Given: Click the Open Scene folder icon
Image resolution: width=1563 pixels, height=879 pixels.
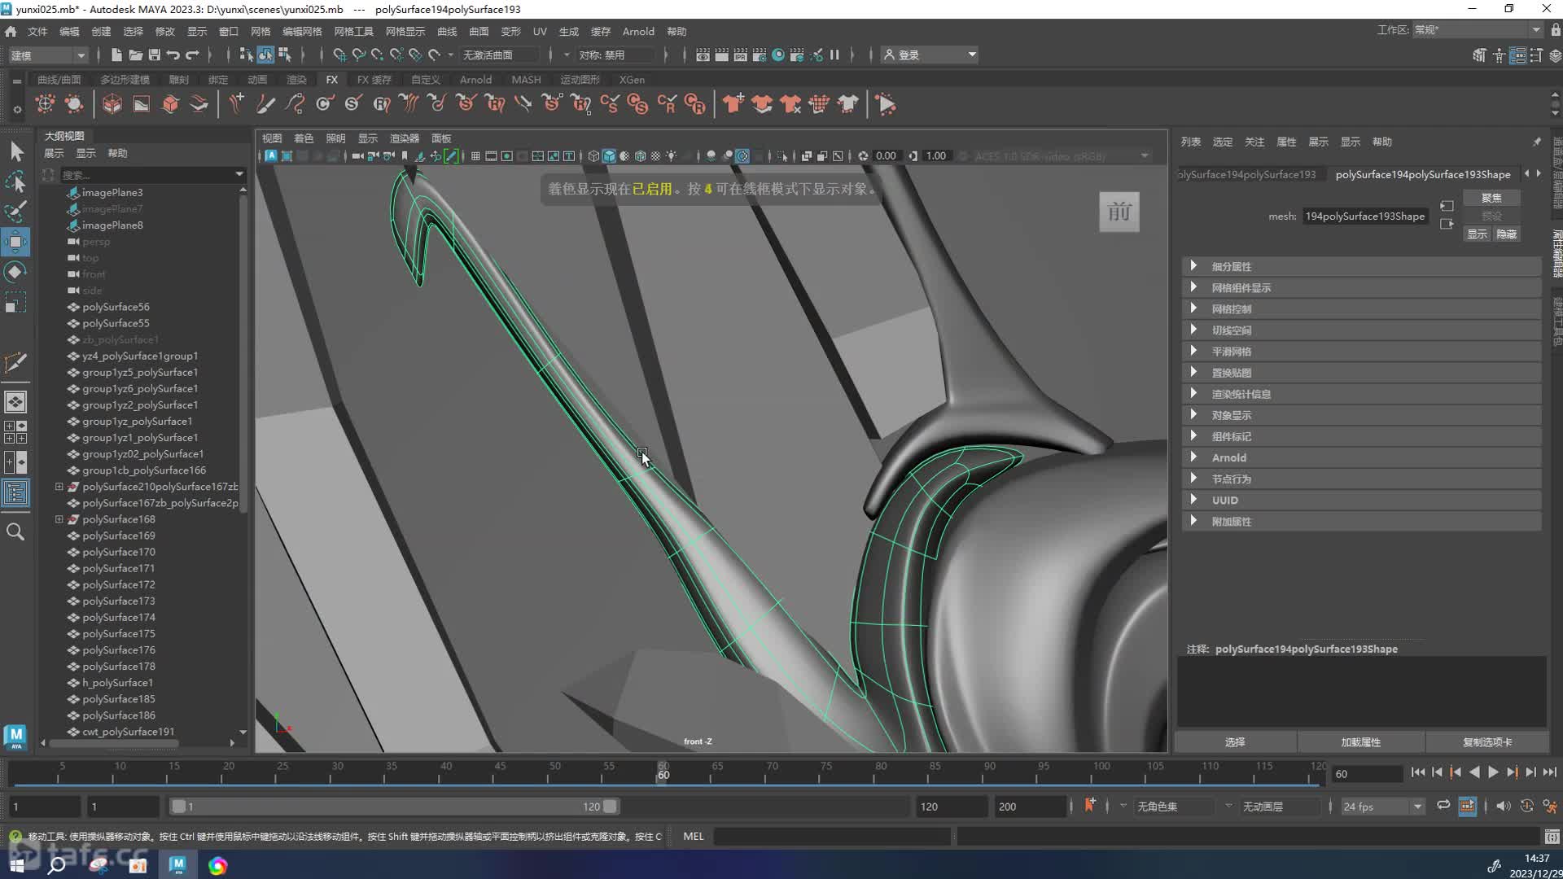Looking at the screenshot, I should 135,55.
